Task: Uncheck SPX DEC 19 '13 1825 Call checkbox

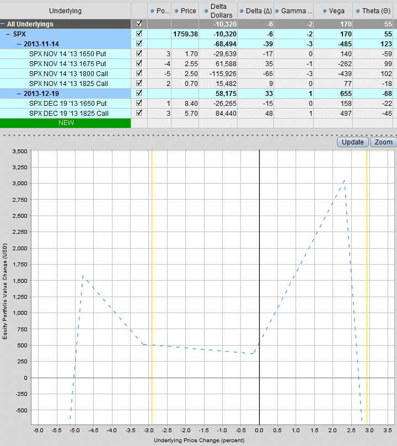Action: [x=139, y=113]
